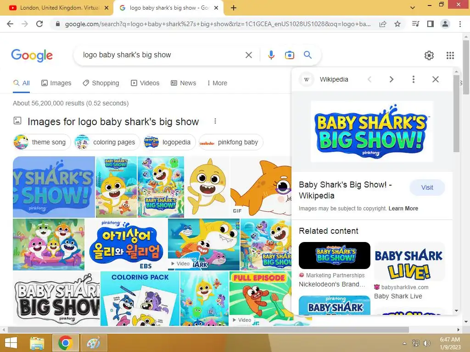
Task: Share this page from the address bar
Action: pos(383,24)
